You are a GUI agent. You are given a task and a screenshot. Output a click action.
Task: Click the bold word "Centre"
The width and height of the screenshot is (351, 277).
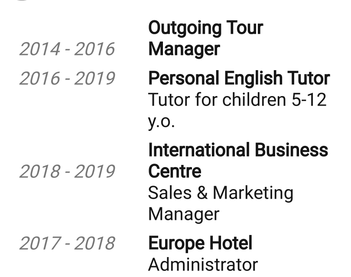pyautogui.click(x=175, y=171)
